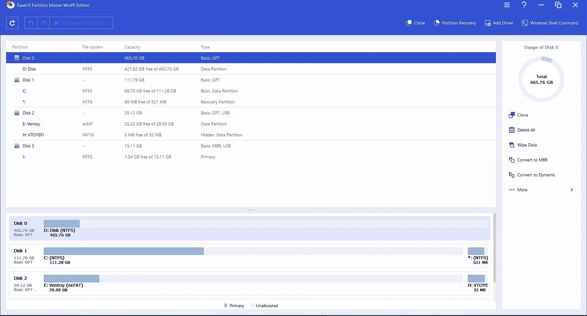Click the Disk 2 drive icon in list

pyautogui.click(x=17, y=113)
